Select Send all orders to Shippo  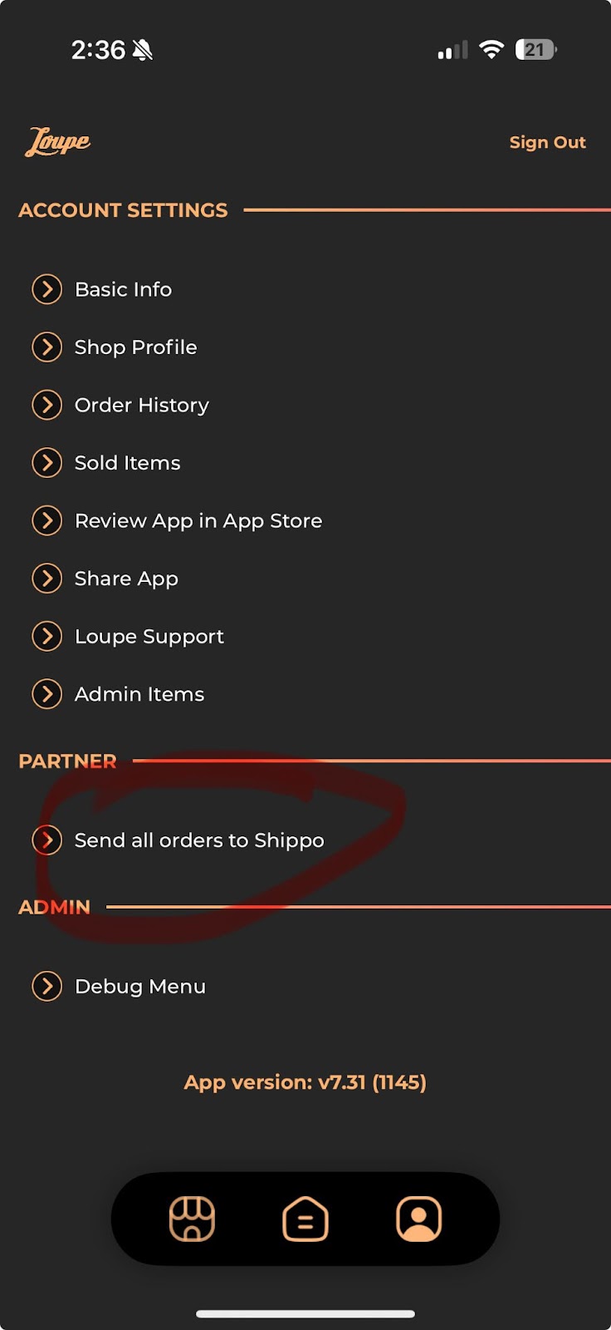click(x=198, y=840)
